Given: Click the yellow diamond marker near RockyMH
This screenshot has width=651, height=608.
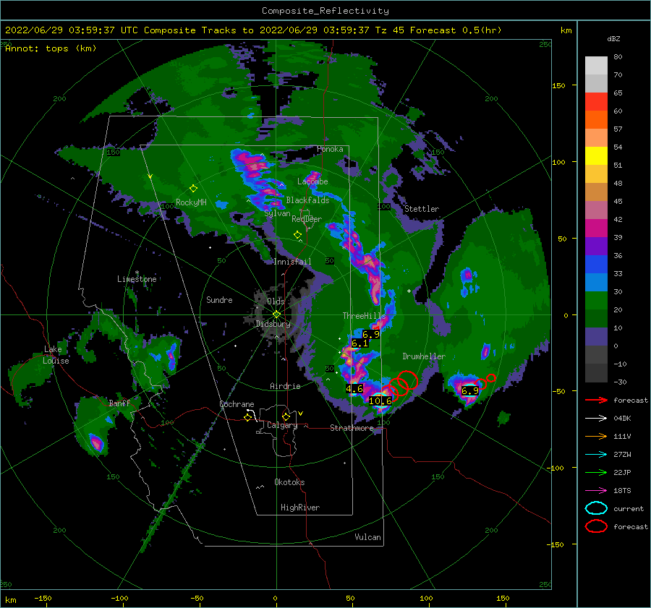Looking at the screenshot, I should click(193, 189).
